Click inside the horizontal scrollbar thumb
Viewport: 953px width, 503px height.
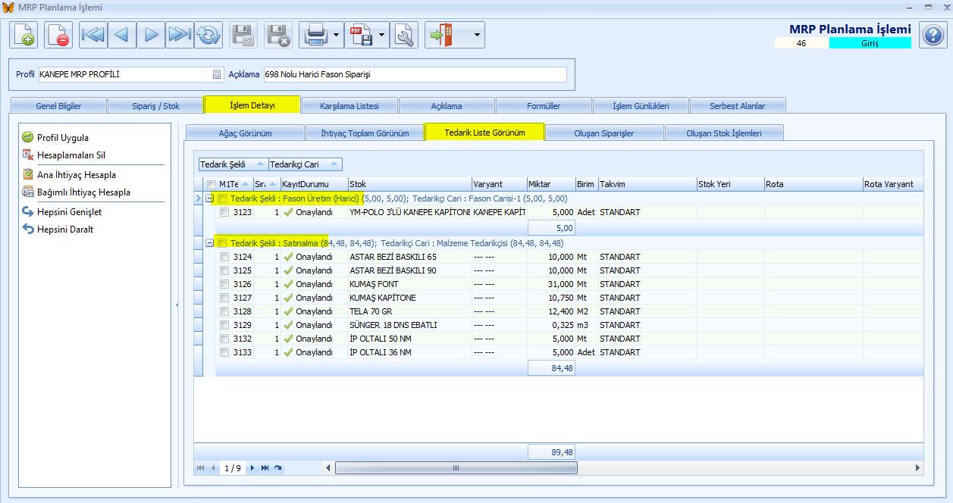click(456, 468)
